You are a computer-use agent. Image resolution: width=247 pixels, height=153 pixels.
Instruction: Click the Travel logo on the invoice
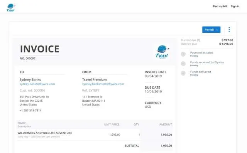(162, 52)
